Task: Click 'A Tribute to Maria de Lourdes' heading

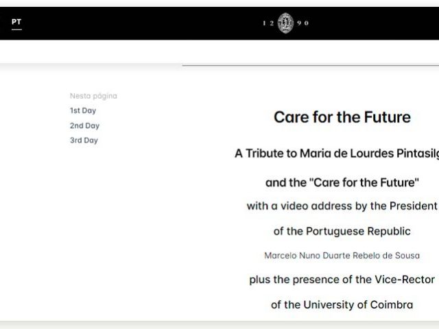Action: [337, 154]
